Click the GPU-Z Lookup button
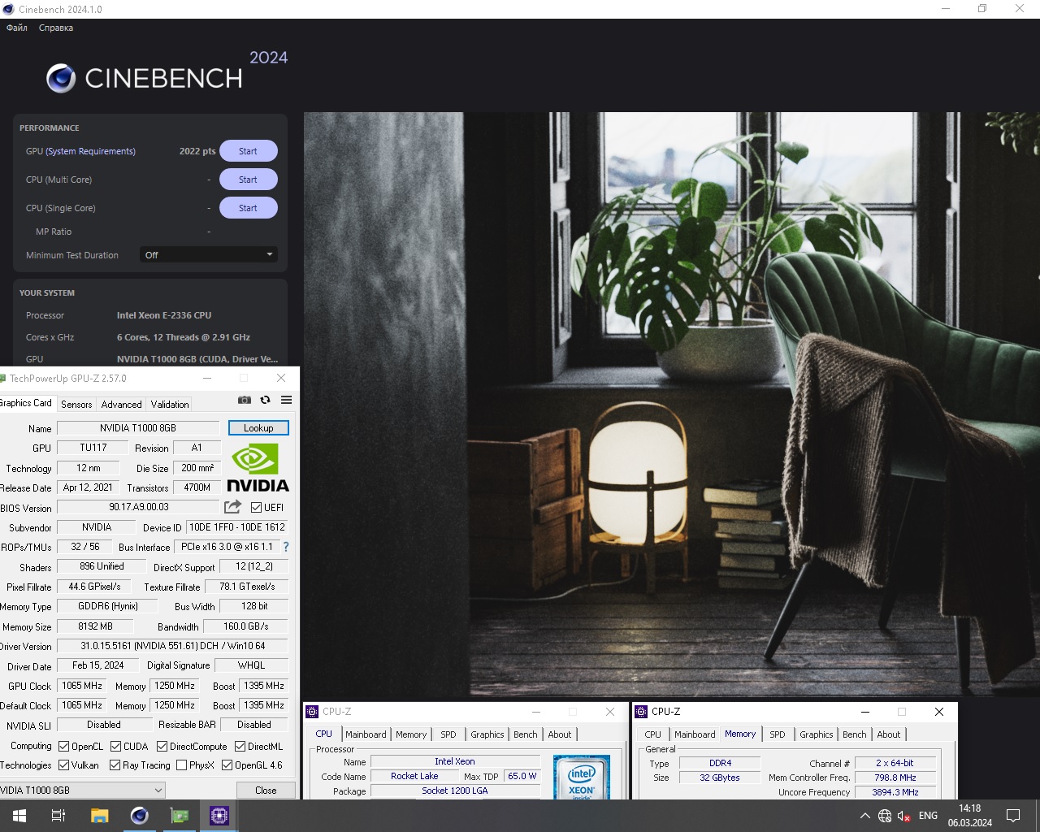Image resolution: width=1040 pixels, height=832 pixels. tap(258, 428)
